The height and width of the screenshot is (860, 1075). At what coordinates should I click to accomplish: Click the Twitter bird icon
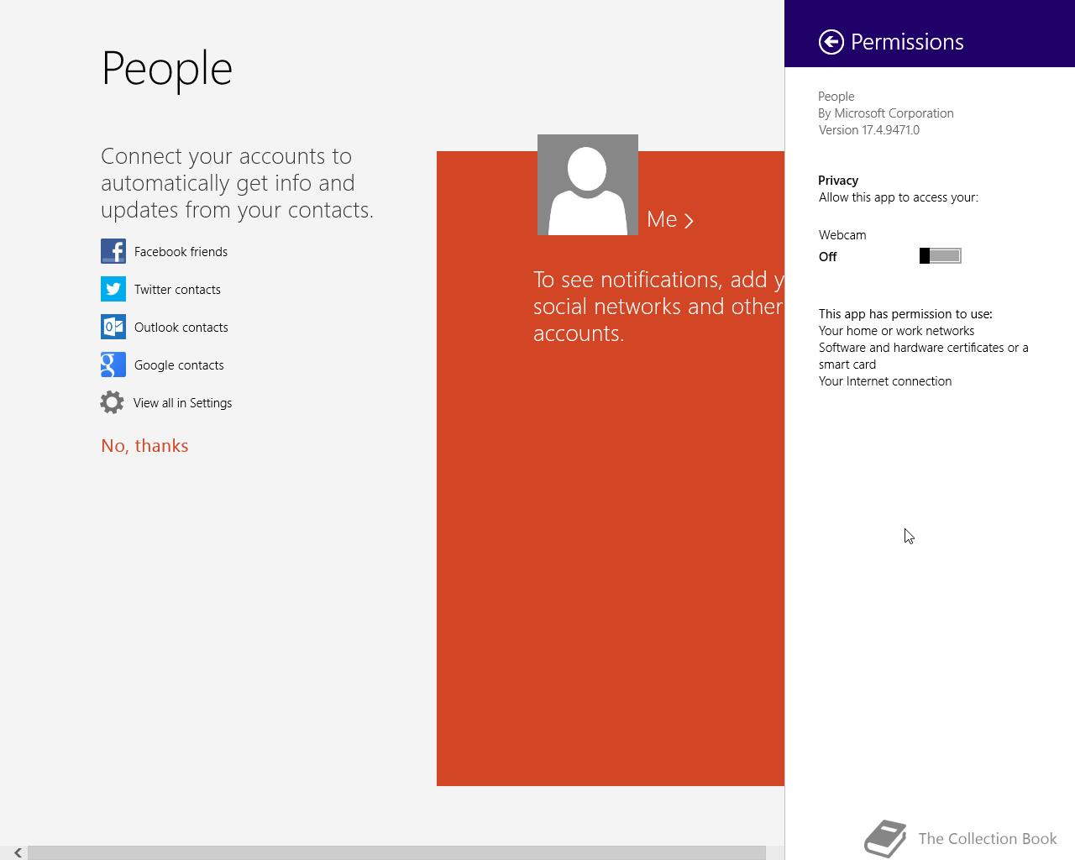tap(113, 289)
